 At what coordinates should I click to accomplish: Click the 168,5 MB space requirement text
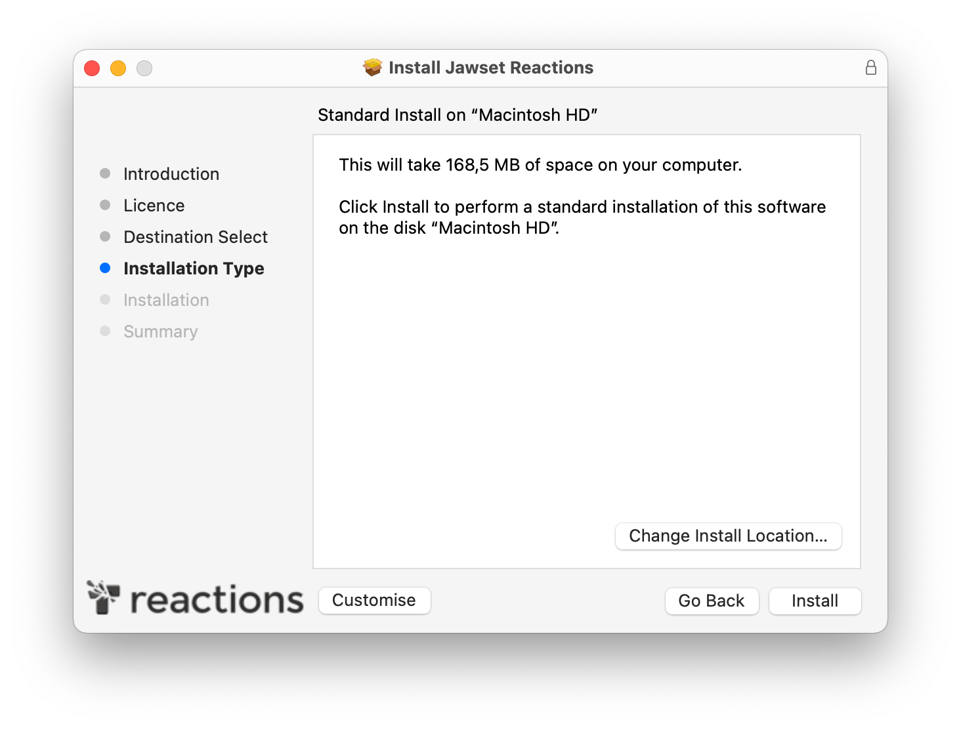[540, 165]
